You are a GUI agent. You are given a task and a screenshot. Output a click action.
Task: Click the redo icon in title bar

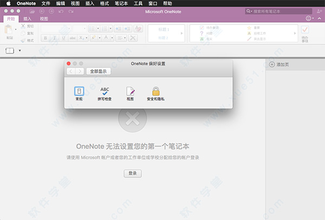pyautogui.click(x=71, y=11)
